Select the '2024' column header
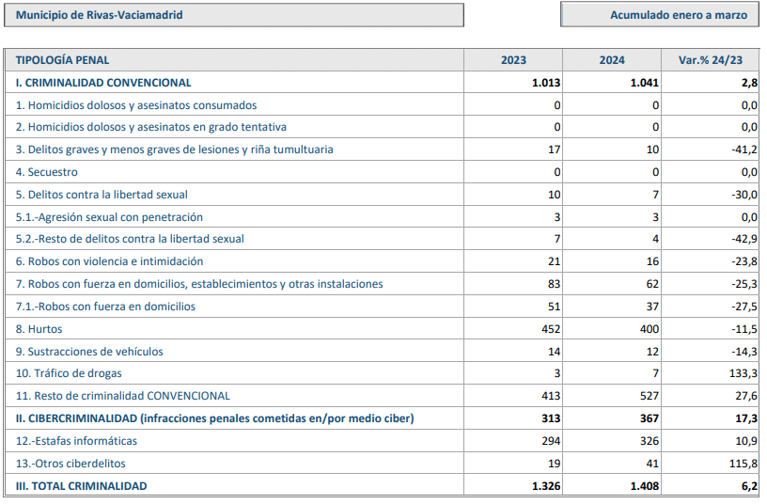The image size is (767, 504). click(612, 60)
